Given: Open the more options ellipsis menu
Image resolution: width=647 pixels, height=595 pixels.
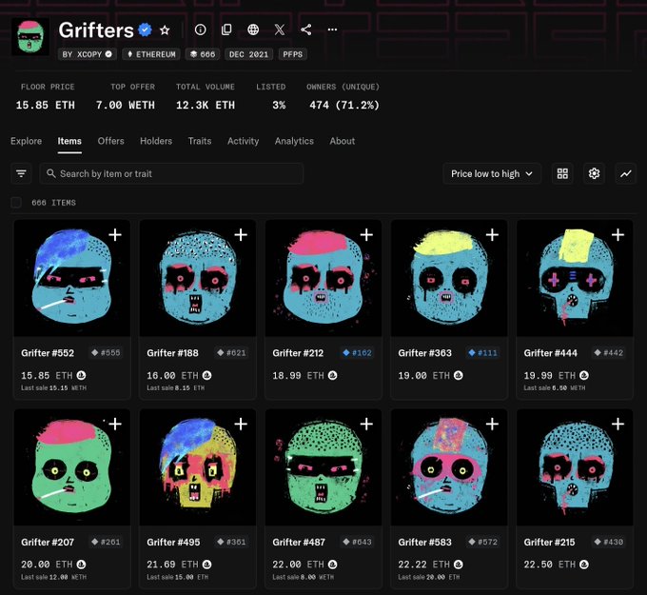Looking at the screenshot, I should 332,30.
